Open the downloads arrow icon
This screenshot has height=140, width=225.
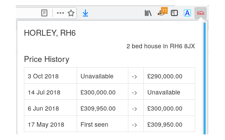[85, 13]
